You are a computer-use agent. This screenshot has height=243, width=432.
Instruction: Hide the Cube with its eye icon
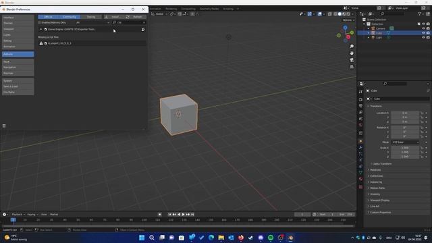tap(423, 33)
